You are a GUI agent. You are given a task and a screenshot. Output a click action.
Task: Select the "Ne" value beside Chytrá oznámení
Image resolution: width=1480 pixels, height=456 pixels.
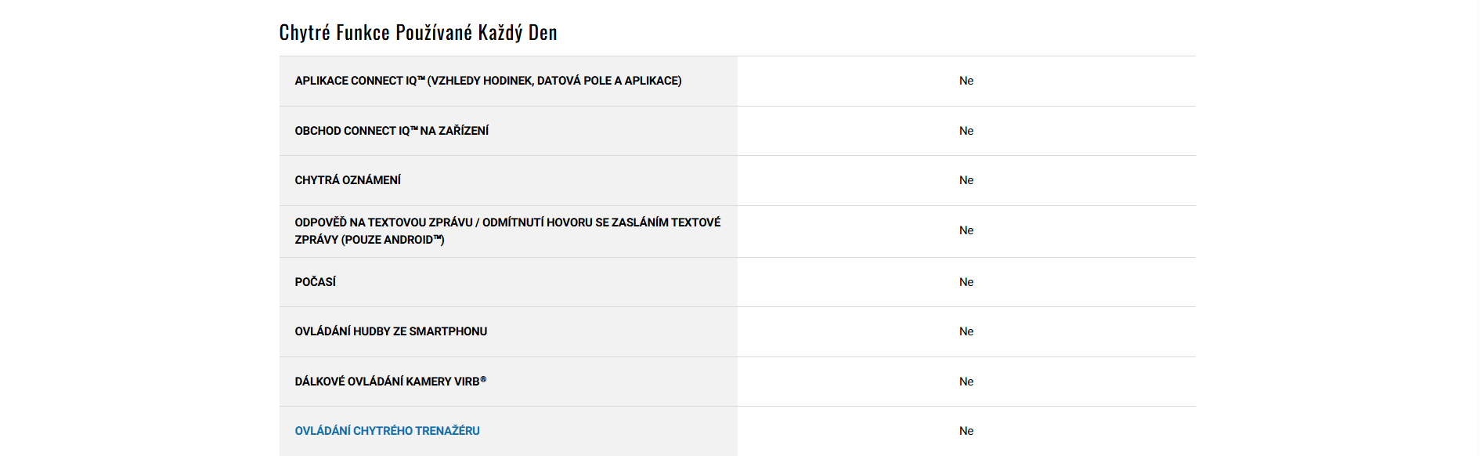coord(966,180)
